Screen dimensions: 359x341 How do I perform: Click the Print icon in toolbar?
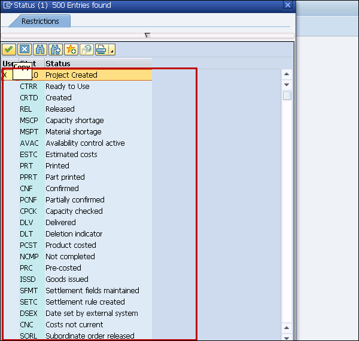coord(102,50)
